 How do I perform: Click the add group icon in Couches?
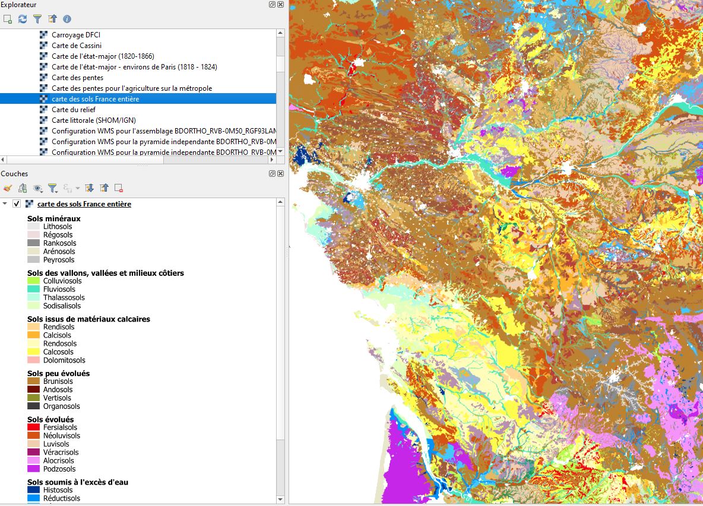(x=23, y=188)
